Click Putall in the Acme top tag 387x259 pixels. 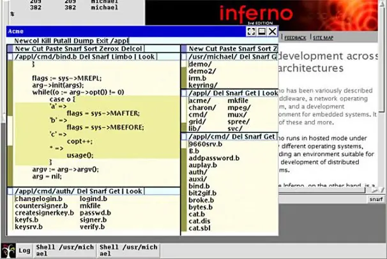(63, 41)
